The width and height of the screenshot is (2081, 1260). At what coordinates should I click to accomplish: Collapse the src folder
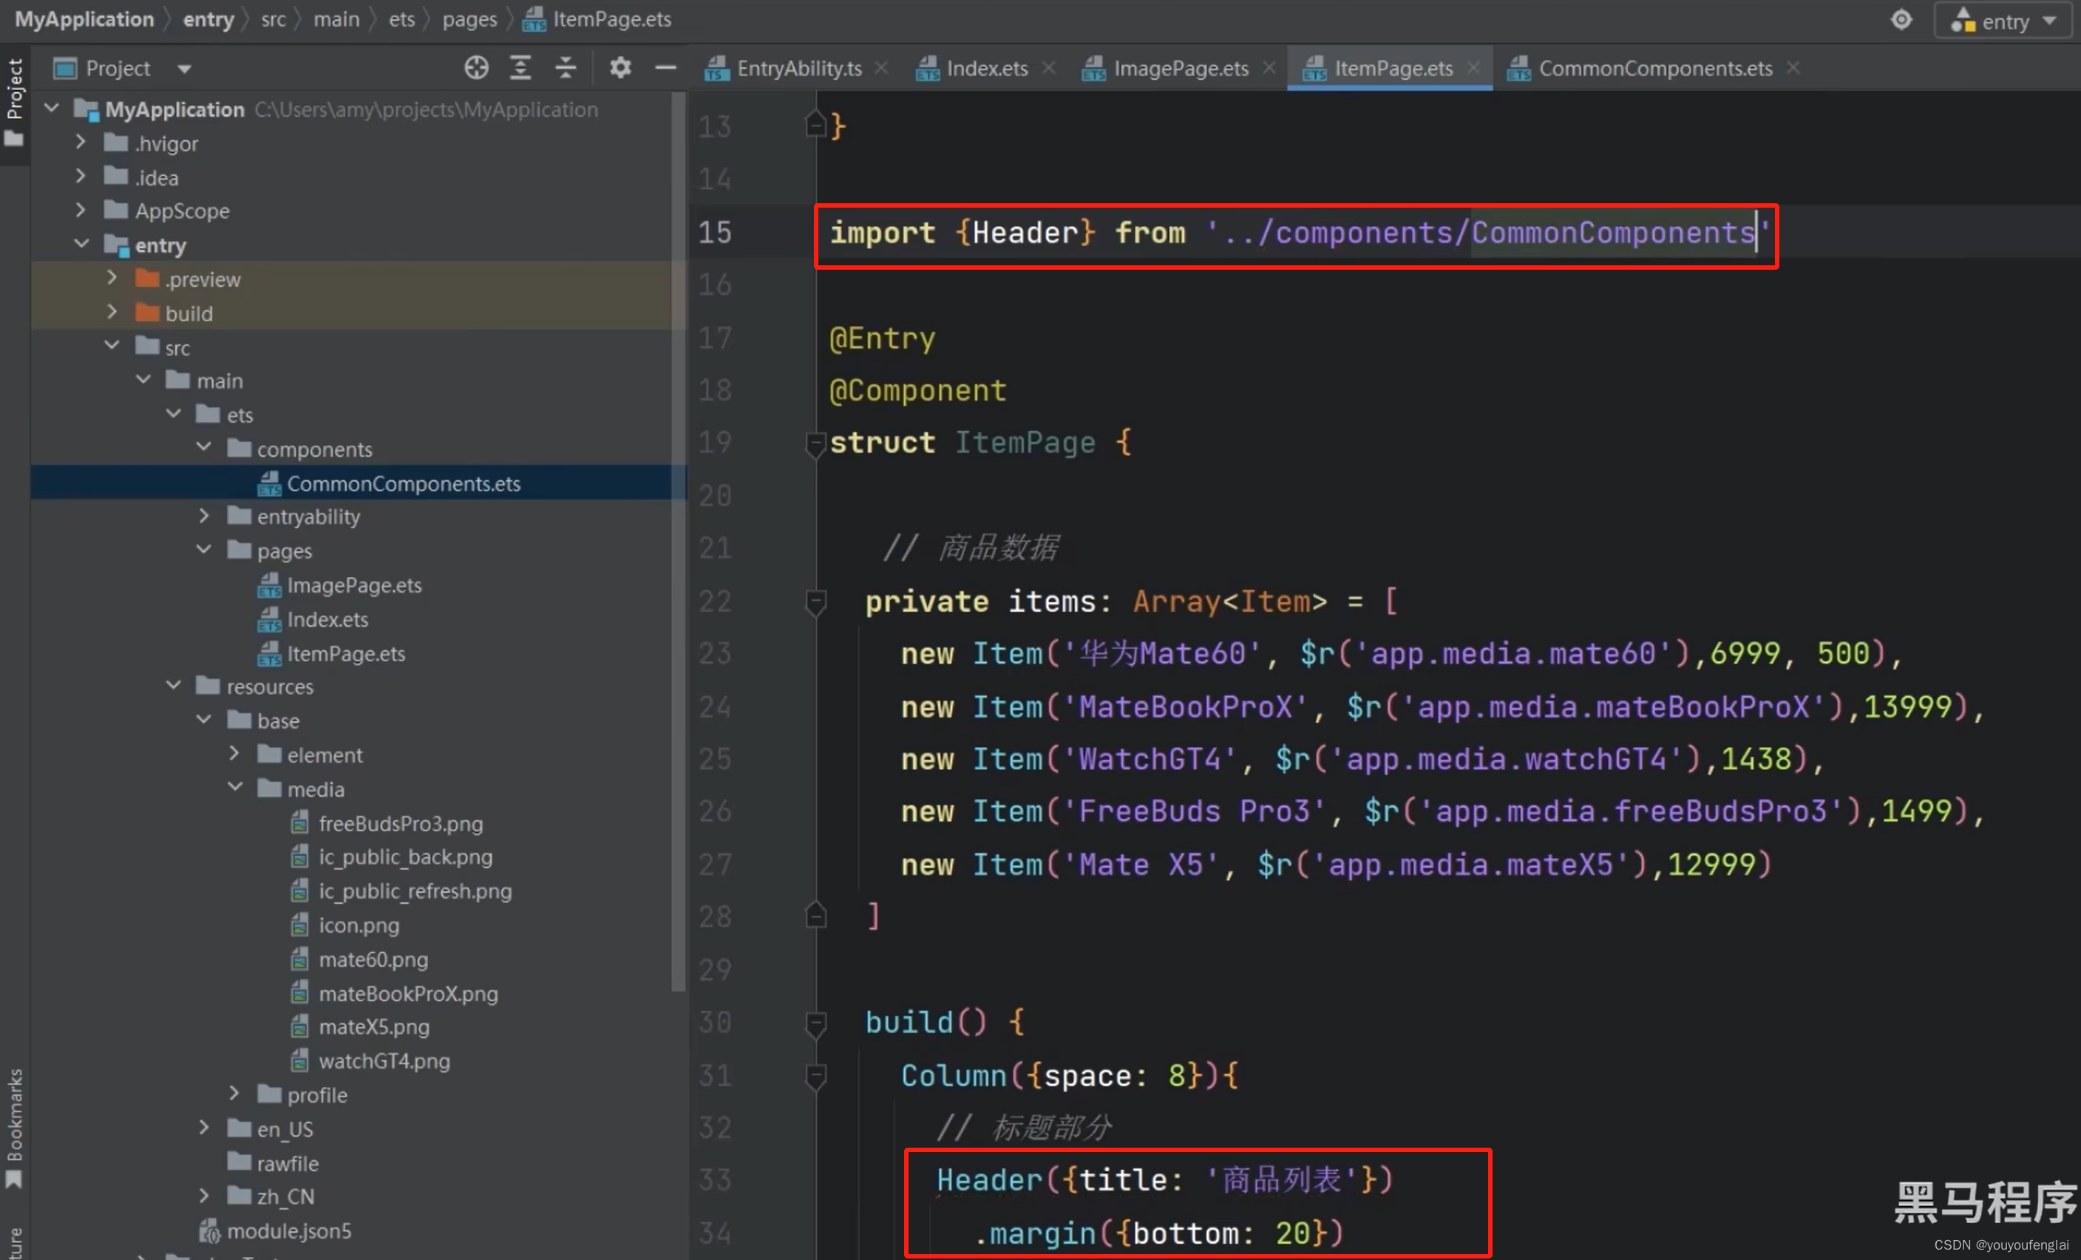coord(112,345)
